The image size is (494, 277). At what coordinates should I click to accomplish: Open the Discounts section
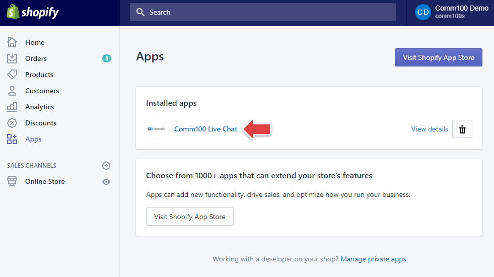[41, 123]
